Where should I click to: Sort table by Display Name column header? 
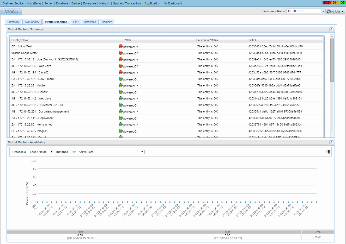(20, 40)
